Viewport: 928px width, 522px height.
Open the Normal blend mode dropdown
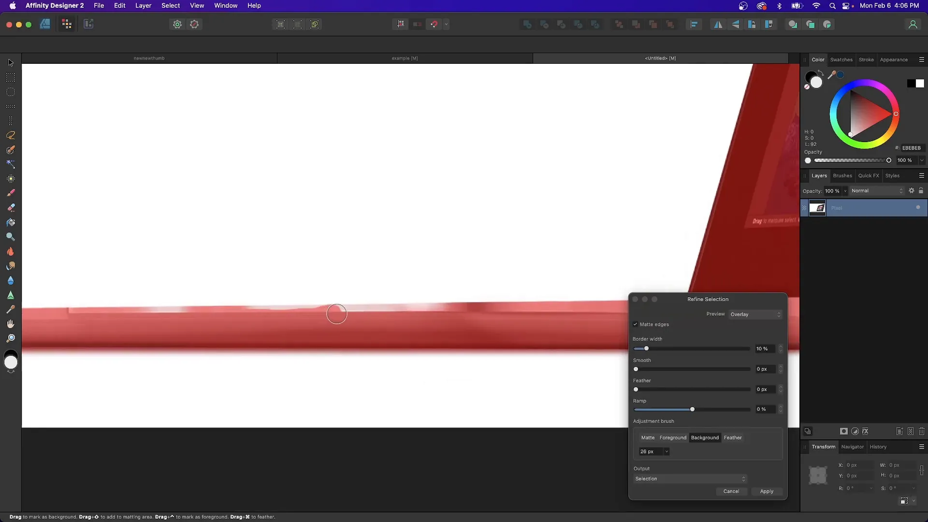pyautogui.click(x=877, y=190)
